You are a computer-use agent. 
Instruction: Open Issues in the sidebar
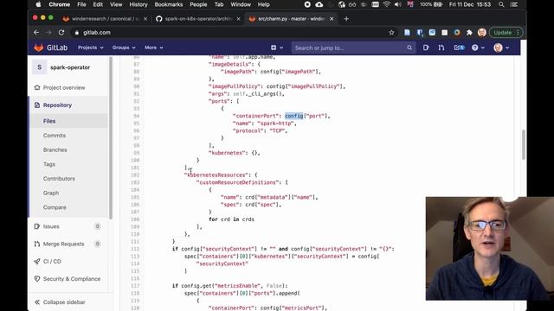[51, 226]
